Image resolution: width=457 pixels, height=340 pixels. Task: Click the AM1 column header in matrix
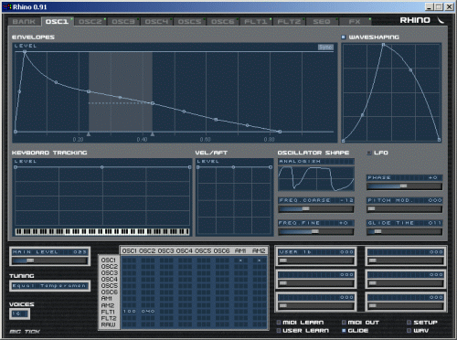240,250
